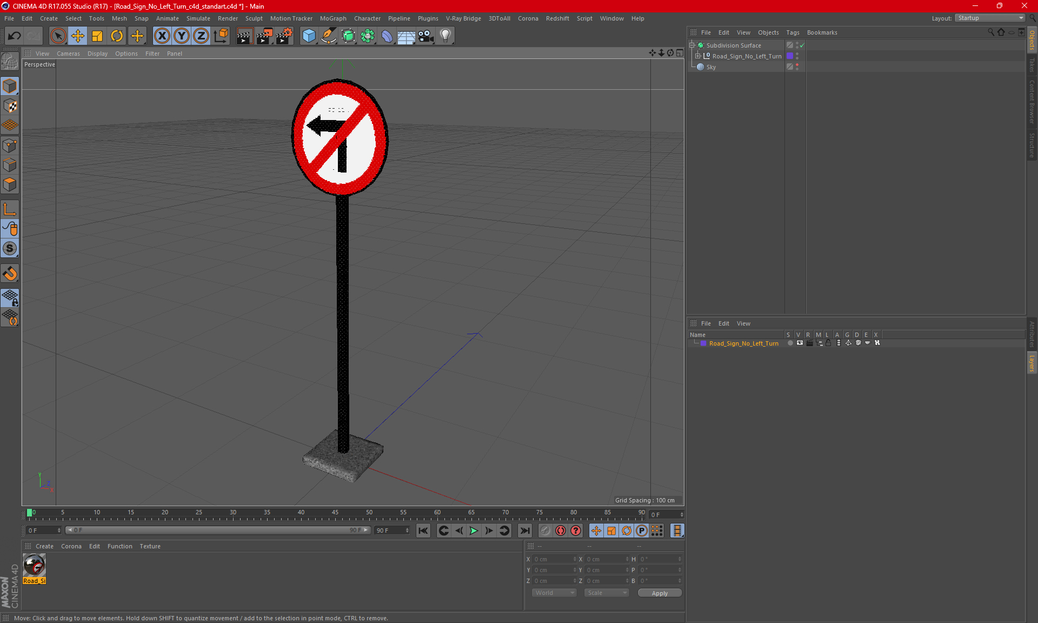Viewport: 1038px width, 623px height.
Task: Toggle Enable Snap magnet icon
Action: [x=10, y=273]
